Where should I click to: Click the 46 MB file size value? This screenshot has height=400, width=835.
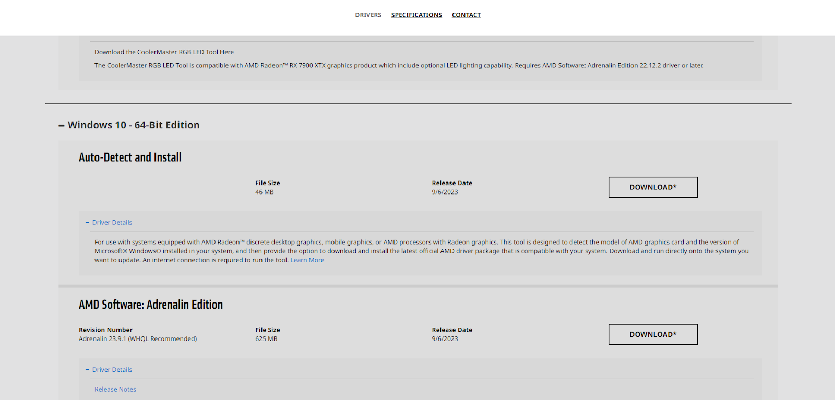[265, 192]
